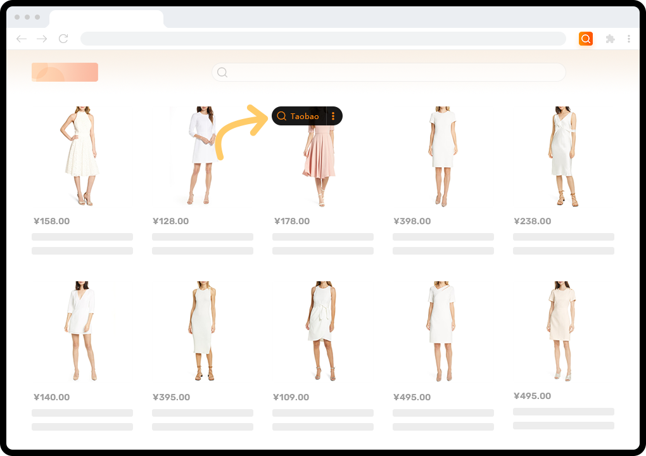This screenshot has height=456, width=646.
Task: Open the search suggestions in the address bar
Action: point(324,39)
